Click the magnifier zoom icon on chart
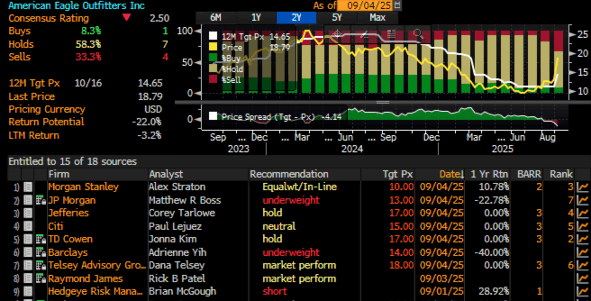The width and height of the screenshot is (591, 301). click(x=418, y=34)
